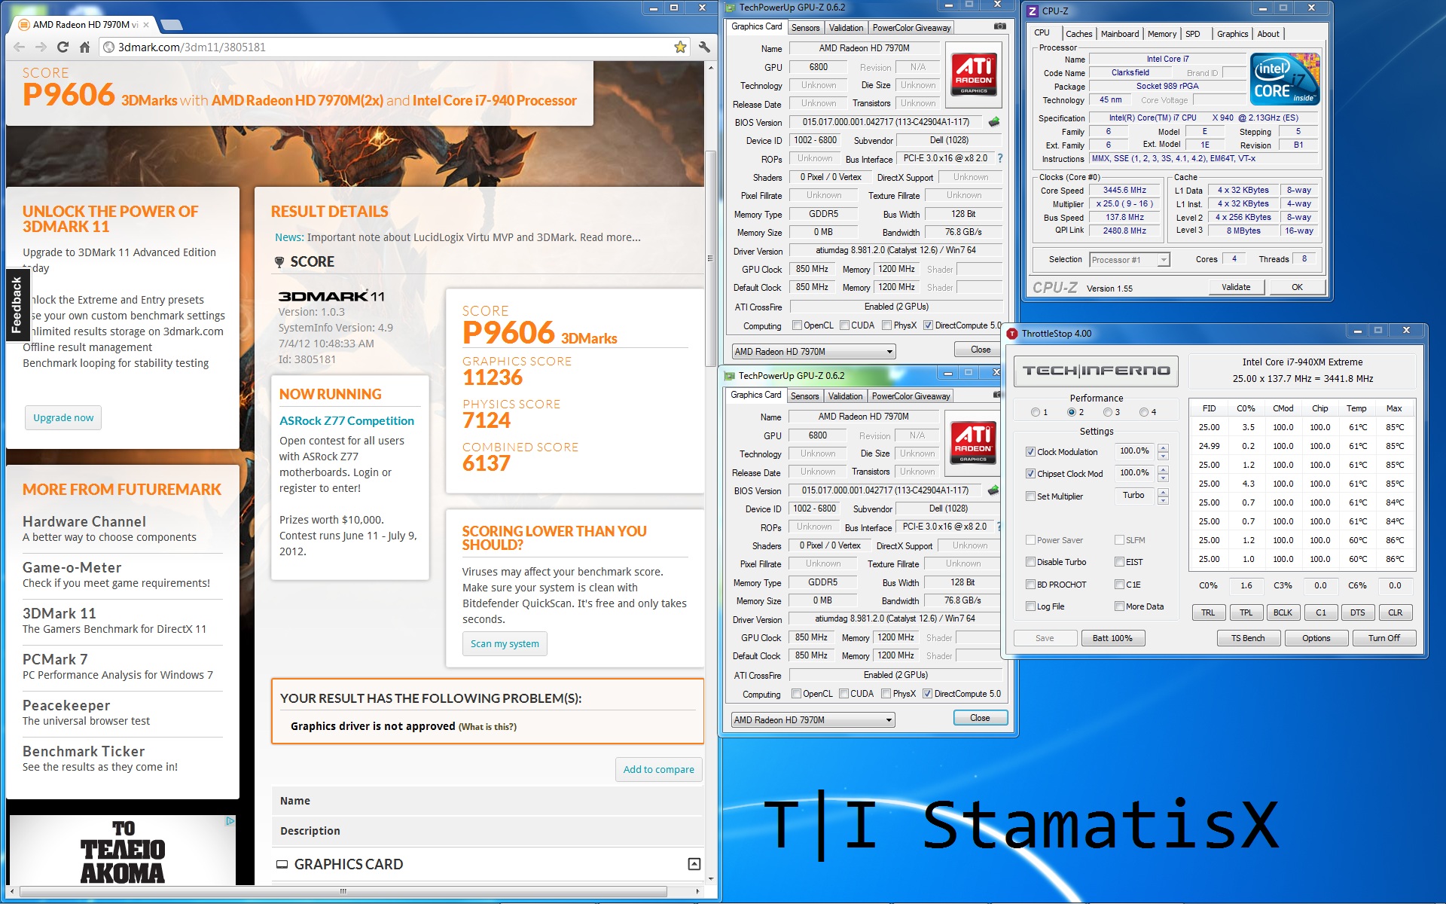1446x904 pixels.
Task: Open Options in ThrottleStop
Action: (1316, 638)
